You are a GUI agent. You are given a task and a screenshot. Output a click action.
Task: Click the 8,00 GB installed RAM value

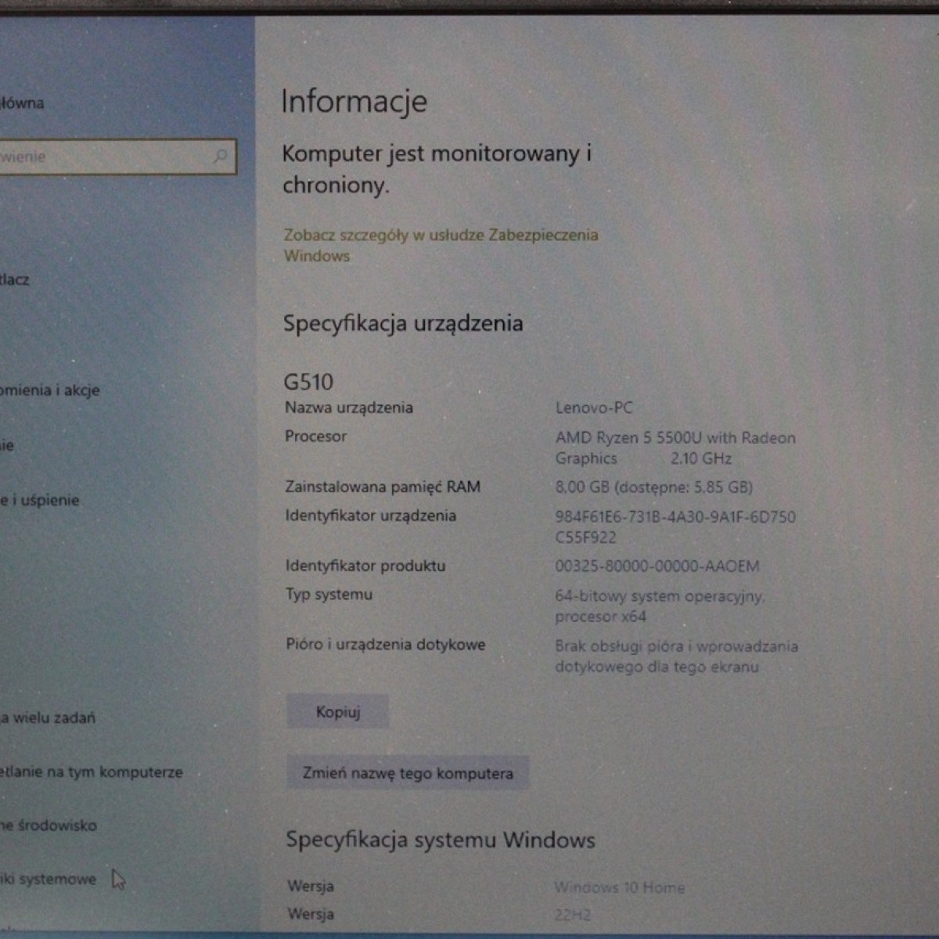click(x=654, y=487)
